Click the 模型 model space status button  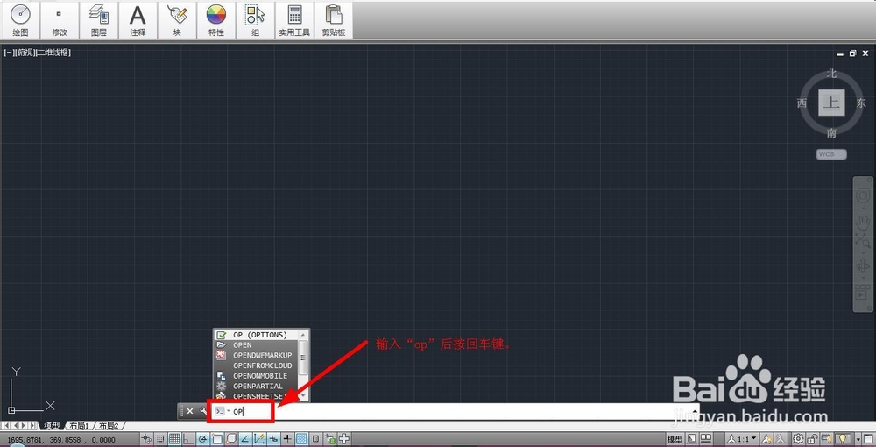[x=675, y=439]
